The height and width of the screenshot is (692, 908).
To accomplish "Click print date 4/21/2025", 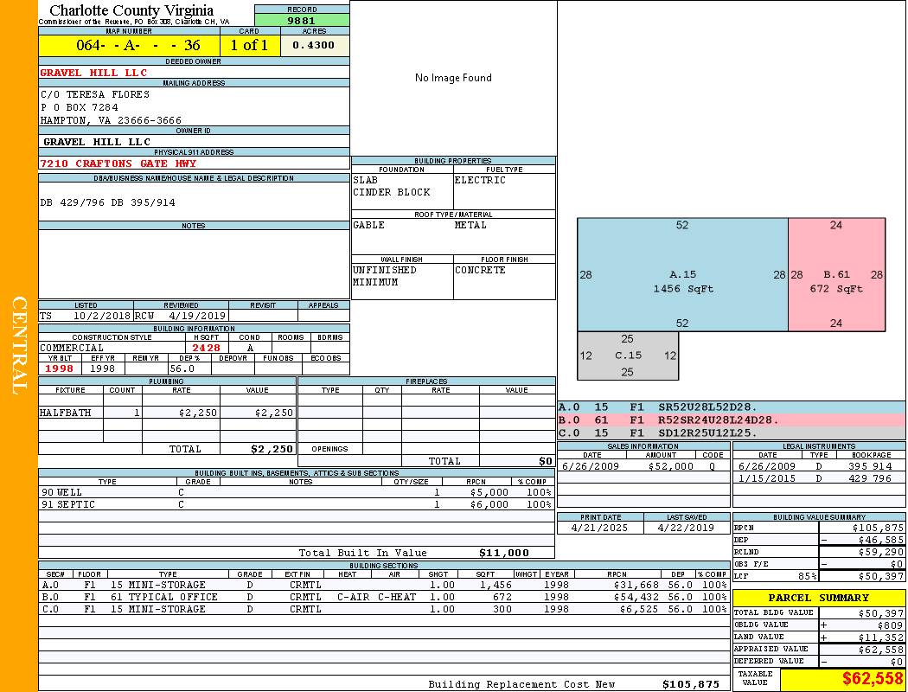I will 599,529.
